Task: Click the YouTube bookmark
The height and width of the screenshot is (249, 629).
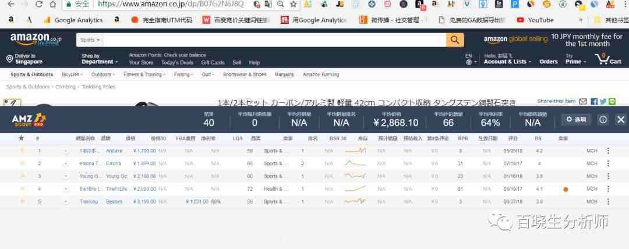Action: click(535, 20)
